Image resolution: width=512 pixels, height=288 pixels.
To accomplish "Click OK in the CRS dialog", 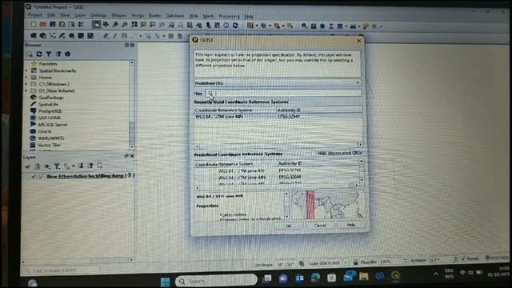I will coord(288,226).
